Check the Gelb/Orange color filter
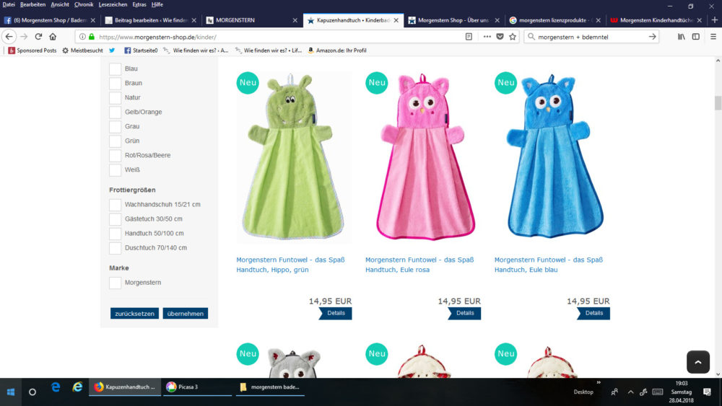This screenshot has width=722, height=406. [115, 112]
